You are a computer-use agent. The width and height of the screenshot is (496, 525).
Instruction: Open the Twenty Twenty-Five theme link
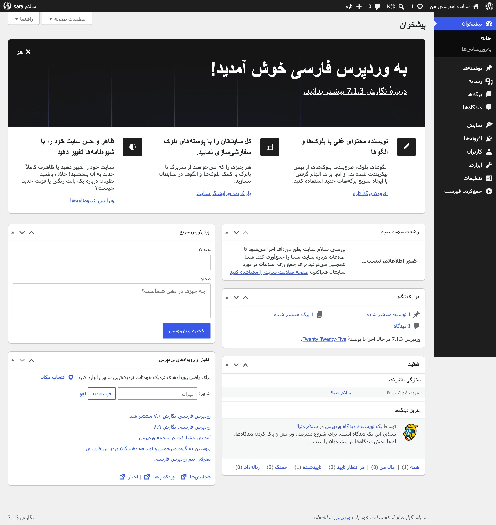(x=324, y=339)
